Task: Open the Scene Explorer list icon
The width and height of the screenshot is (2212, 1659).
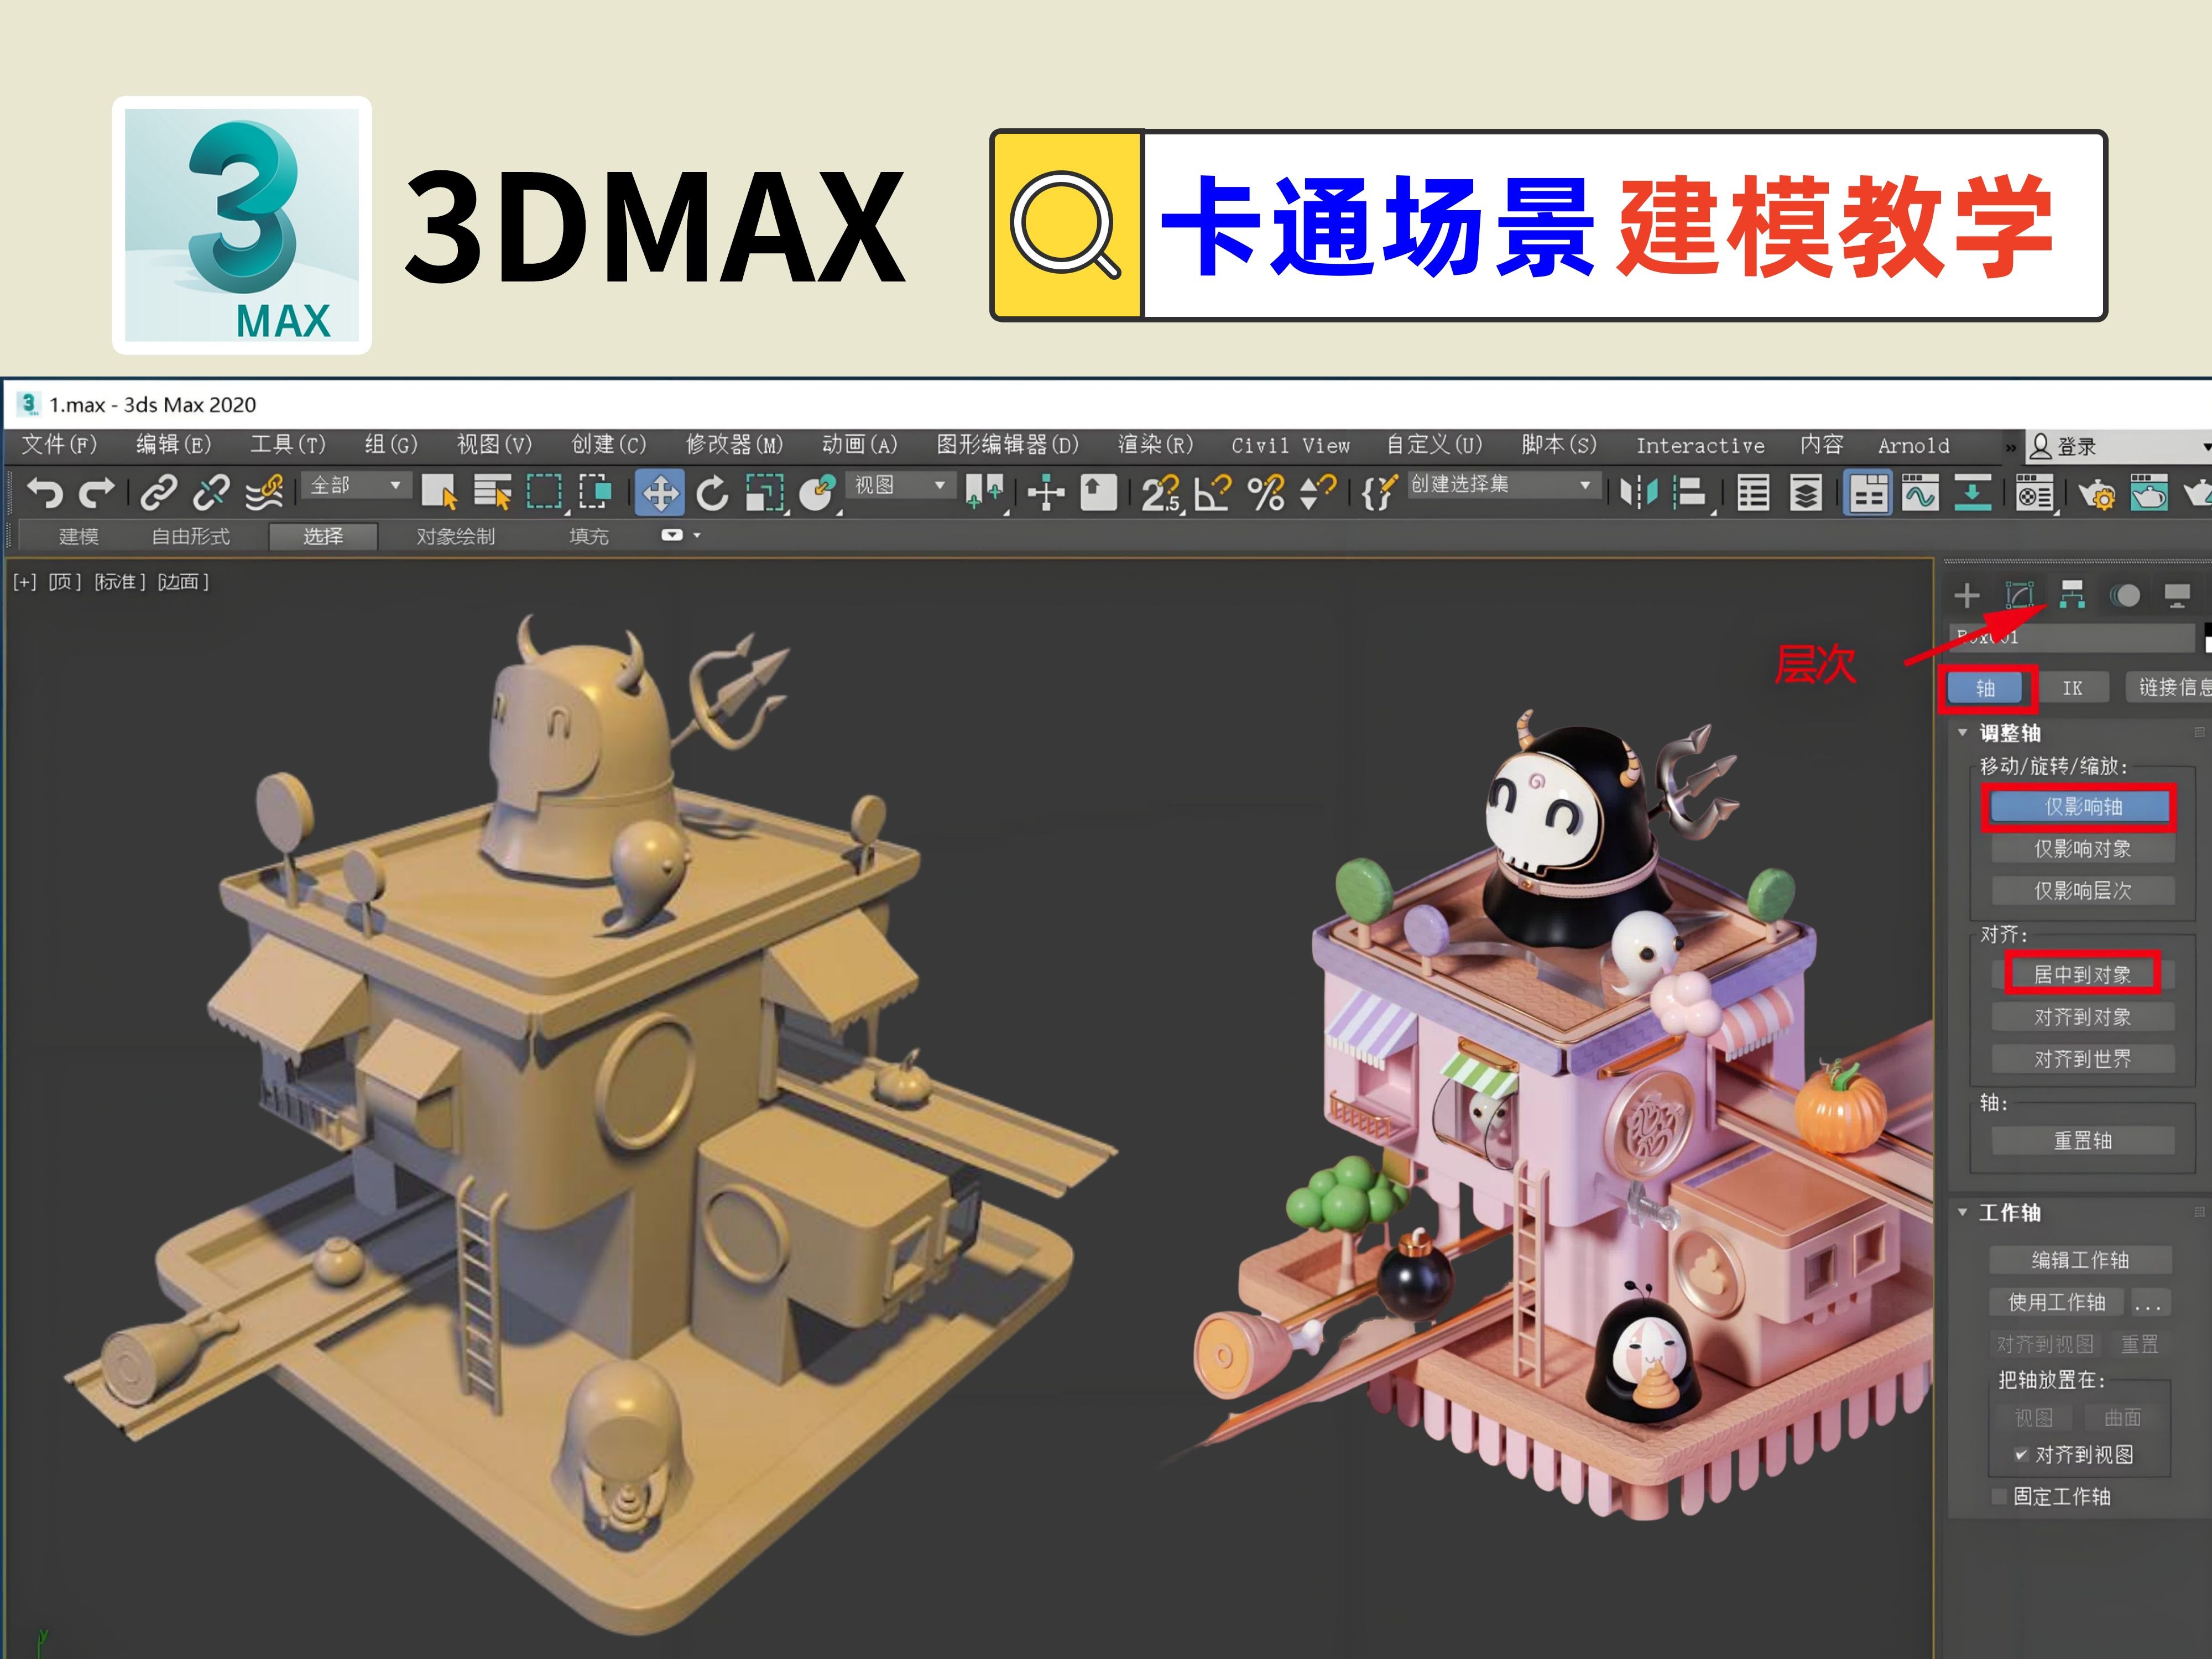Action: tap(1753, 493)
